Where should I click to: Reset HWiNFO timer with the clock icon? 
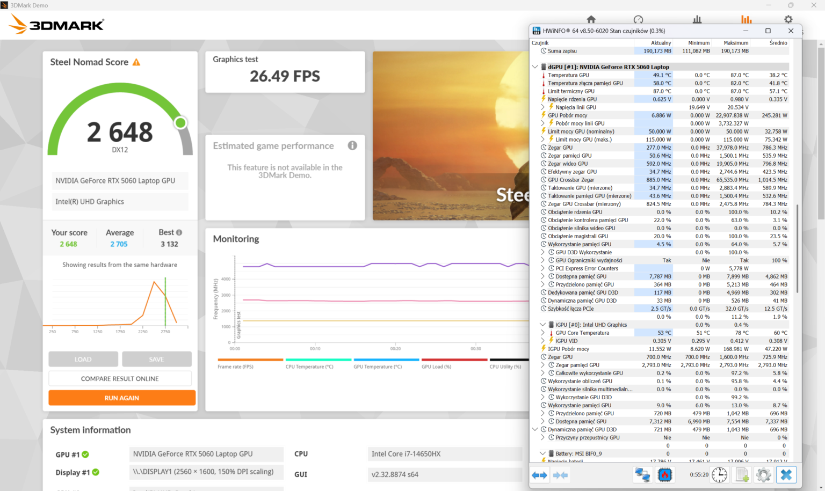tap(719, 475)
